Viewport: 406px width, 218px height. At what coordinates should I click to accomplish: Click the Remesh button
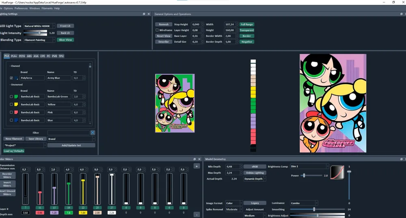click(164, 24)
